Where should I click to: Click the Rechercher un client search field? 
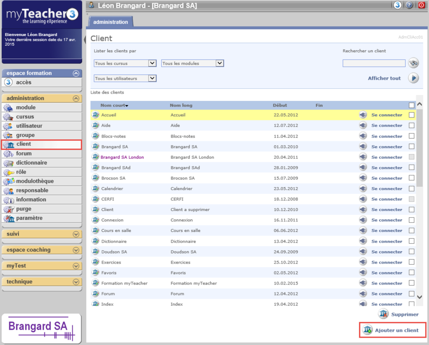(373, 63)
